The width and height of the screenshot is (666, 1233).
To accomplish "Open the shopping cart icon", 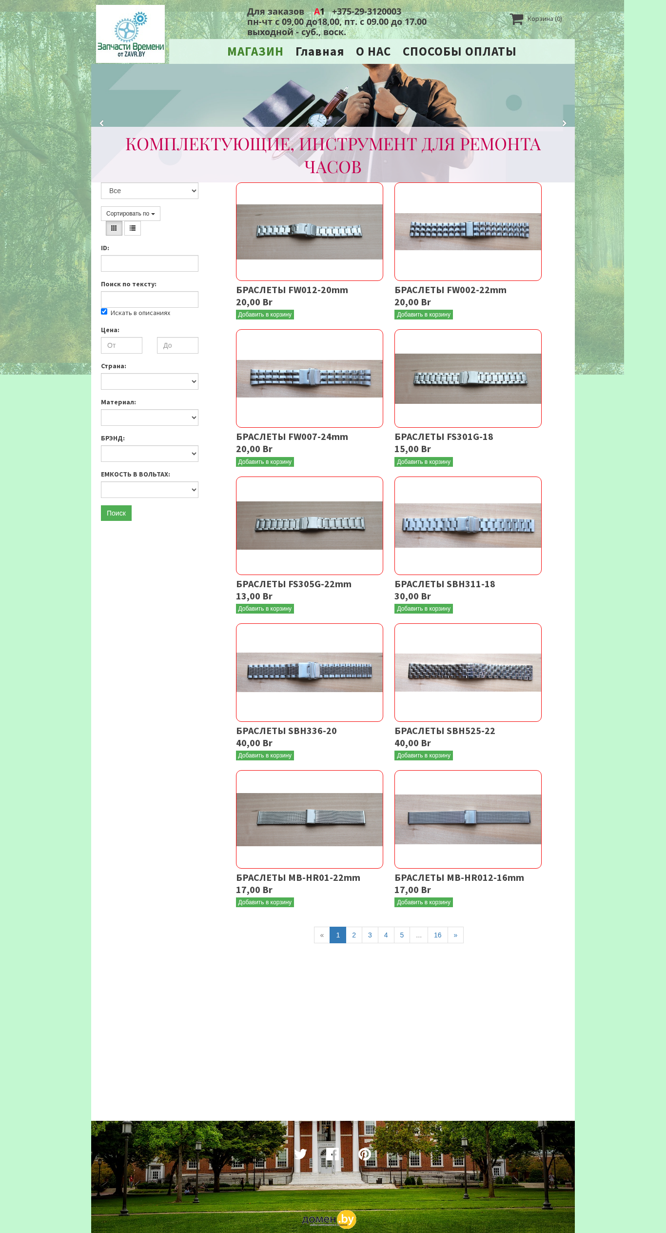I will (516, 19).
